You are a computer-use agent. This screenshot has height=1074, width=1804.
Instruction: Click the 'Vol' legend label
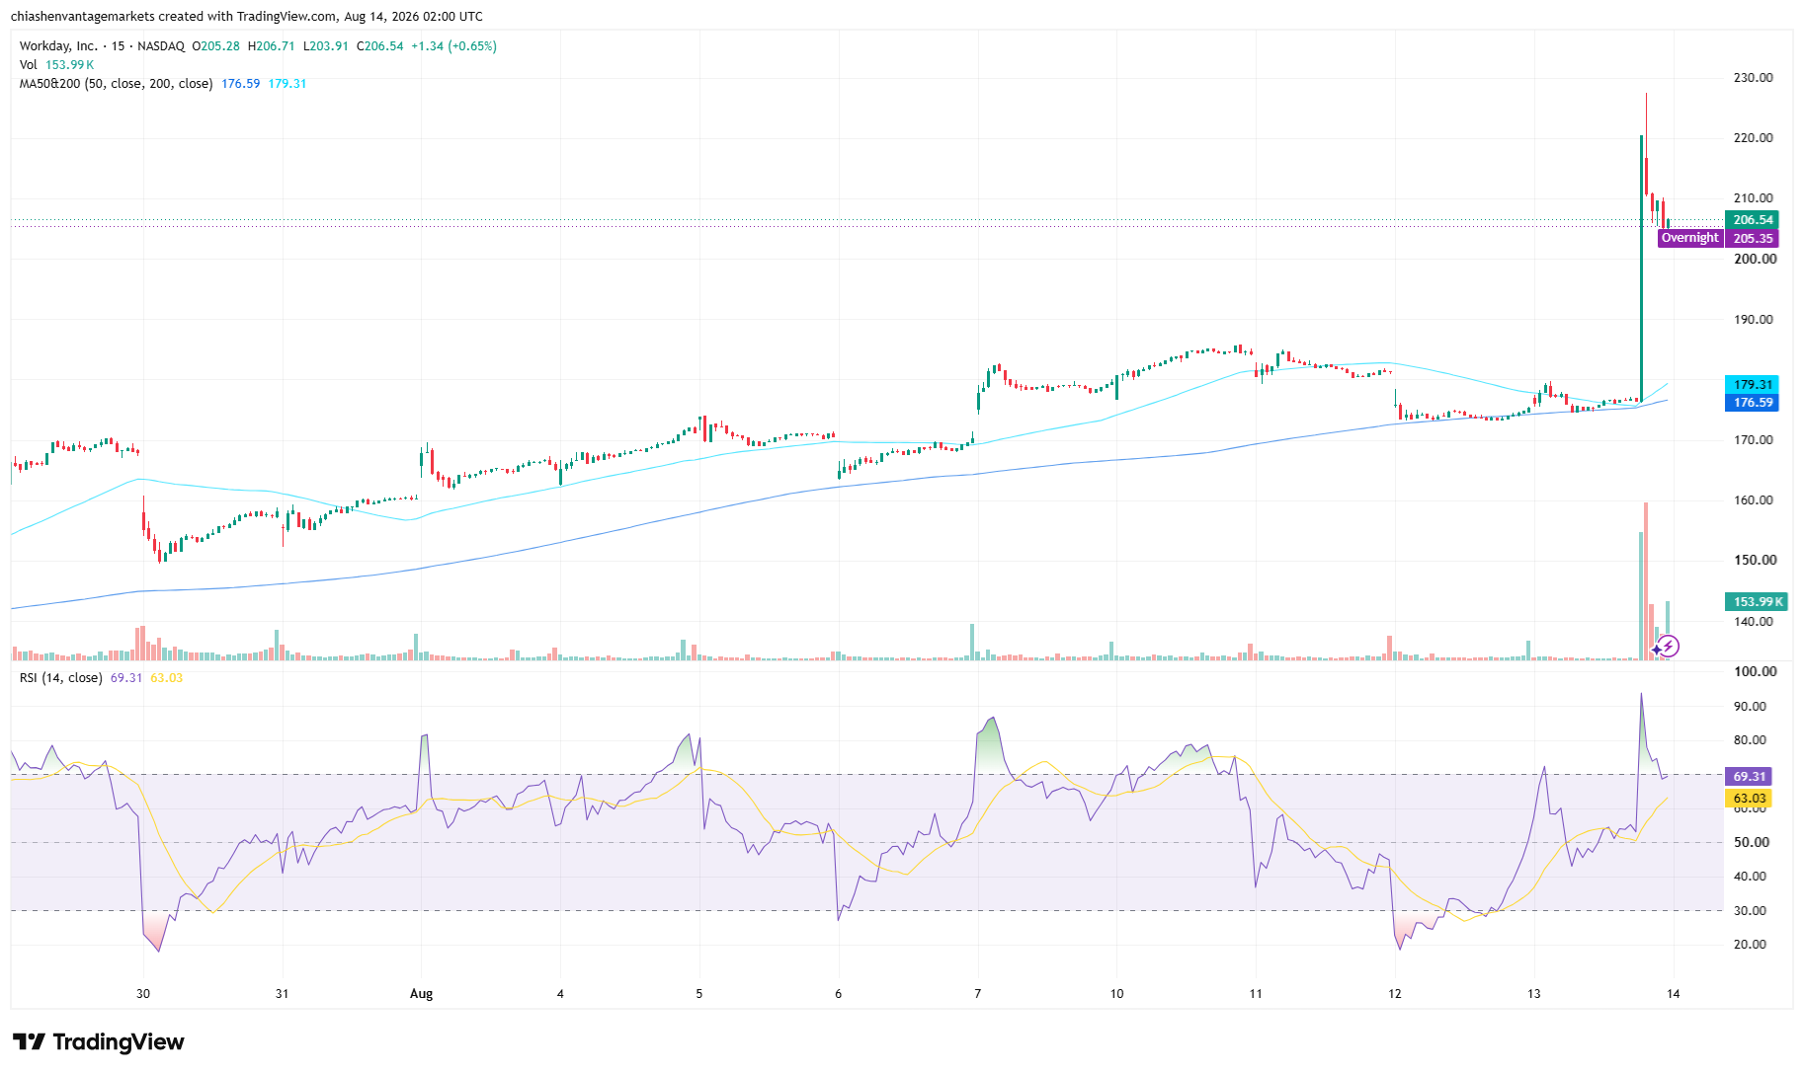point(29,65)
